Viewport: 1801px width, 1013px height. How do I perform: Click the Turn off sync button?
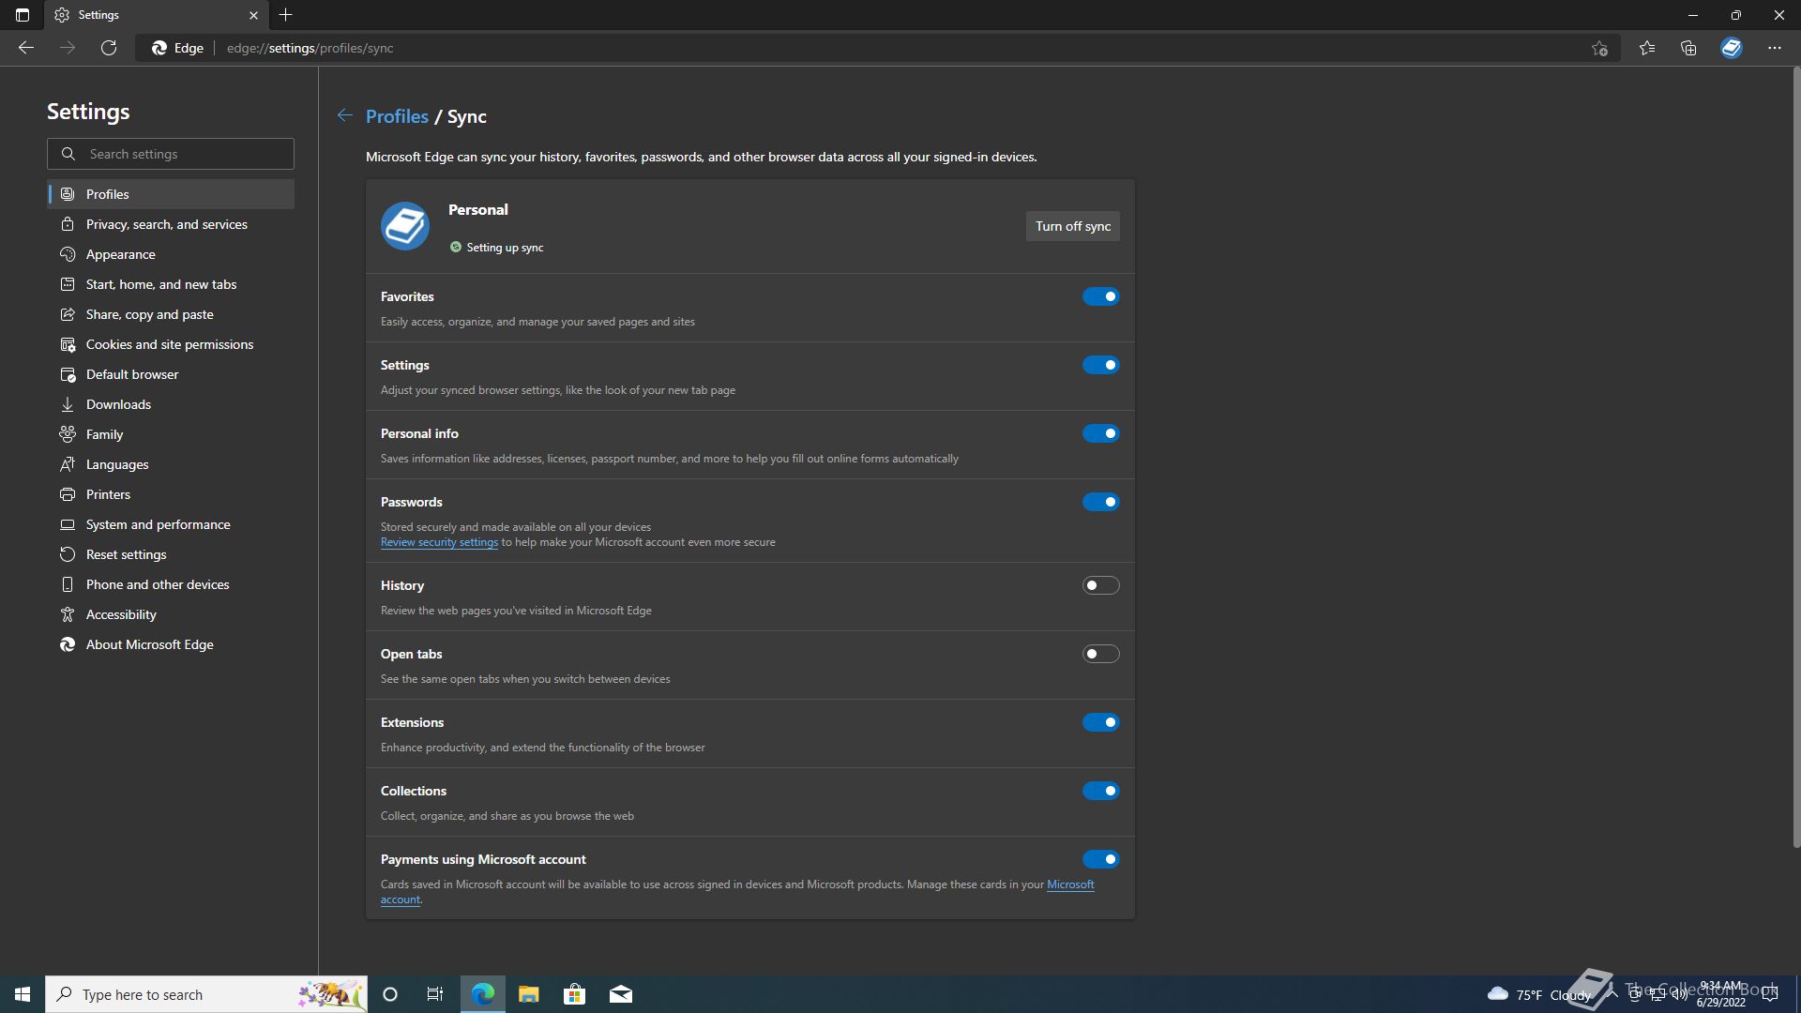[1072, 226]
